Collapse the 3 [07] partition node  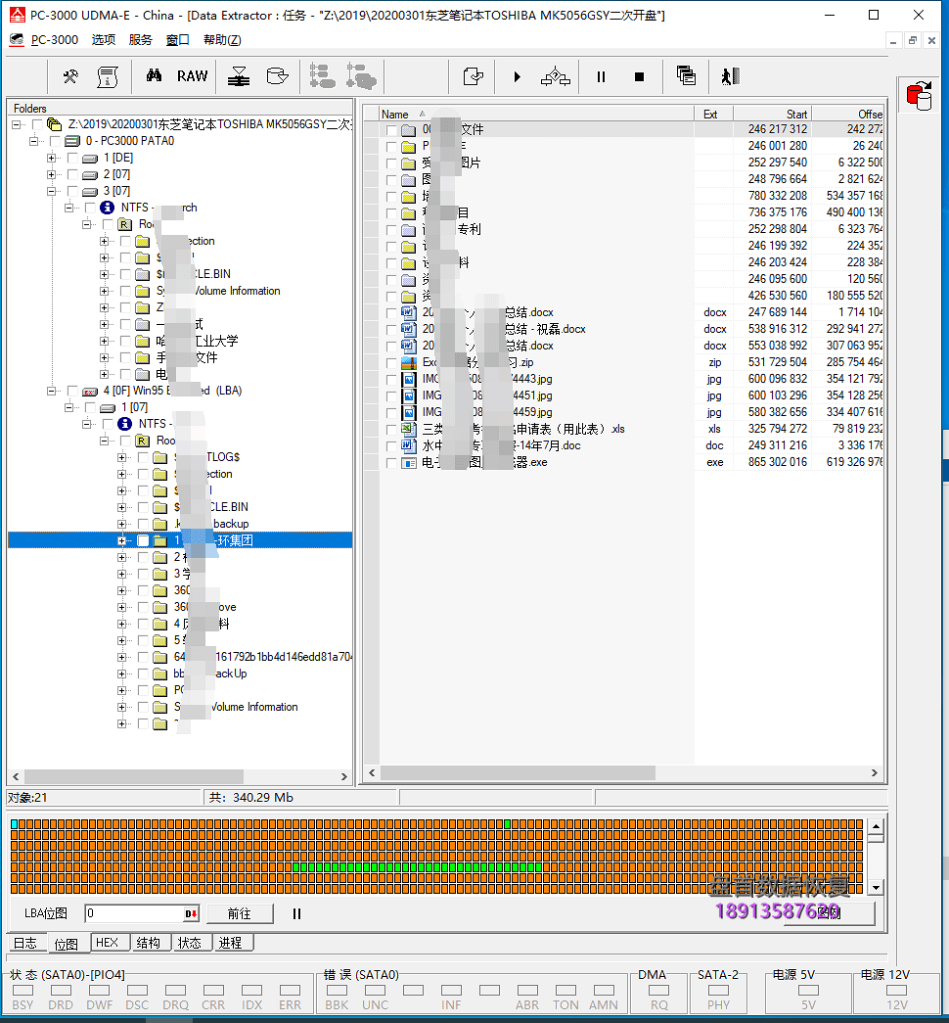(51, 191)
